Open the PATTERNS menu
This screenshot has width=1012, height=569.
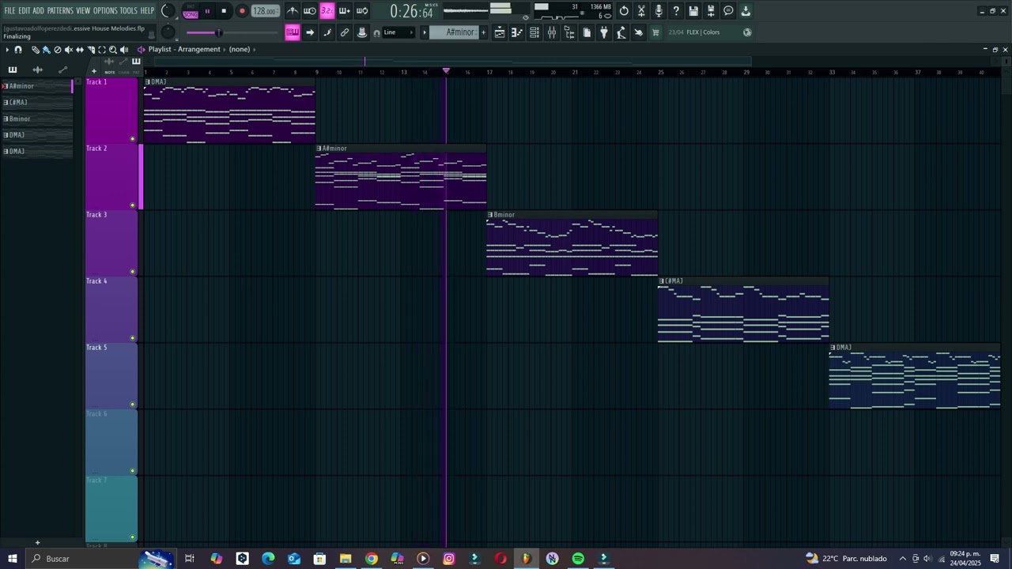pos(60,11)
